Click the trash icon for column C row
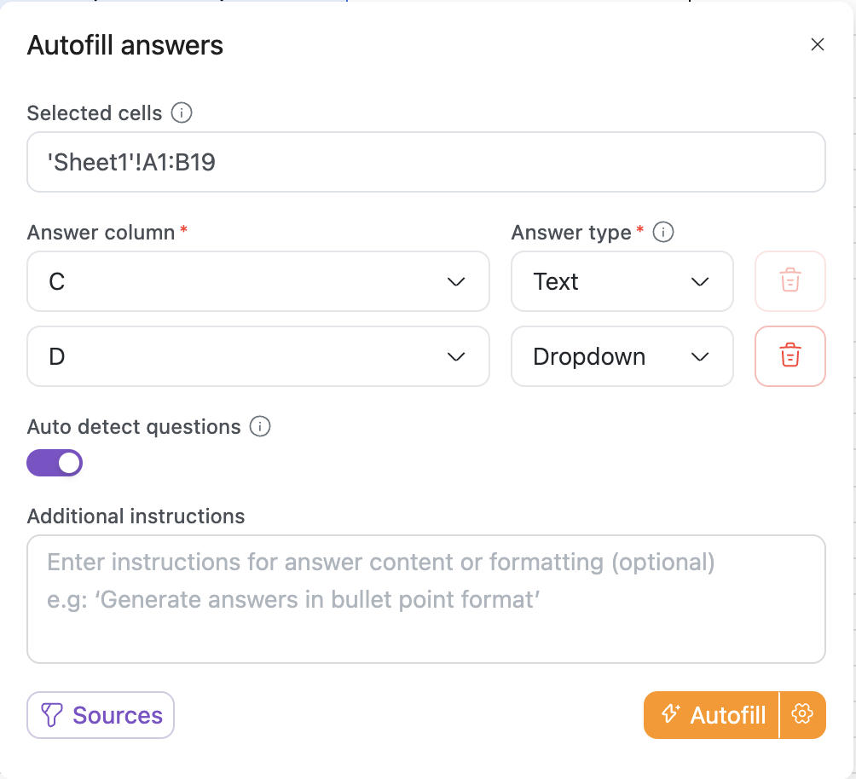The width and height of the screenshot is (856, 779). tap(790, 281)
